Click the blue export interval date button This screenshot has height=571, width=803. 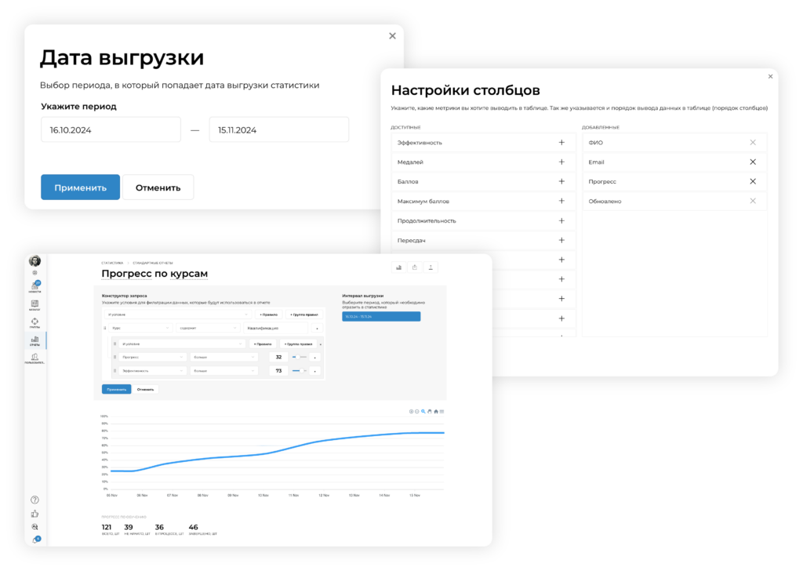382,317
